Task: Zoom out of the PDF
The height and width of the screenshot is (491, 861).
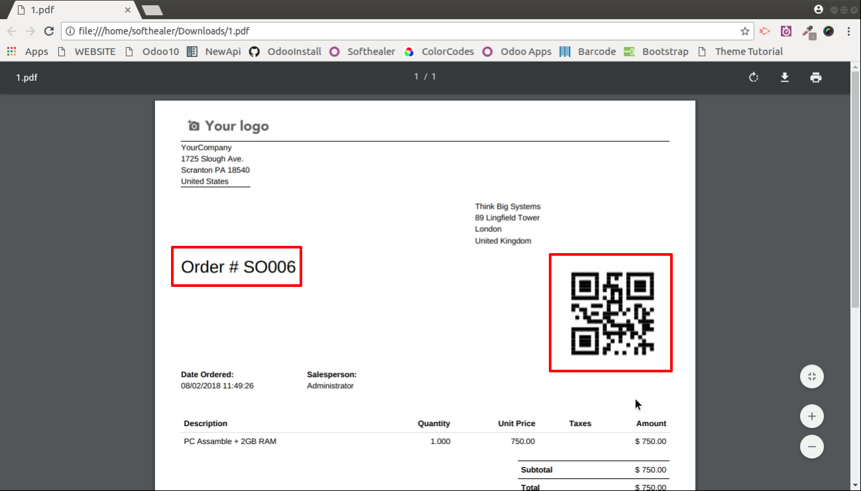Action: coord(812,447)
